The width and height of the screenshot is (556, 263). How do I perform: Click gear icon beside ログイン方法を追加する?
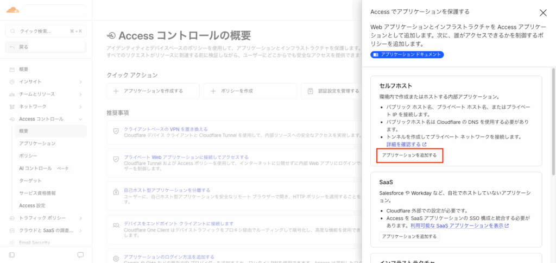(116, 259)
